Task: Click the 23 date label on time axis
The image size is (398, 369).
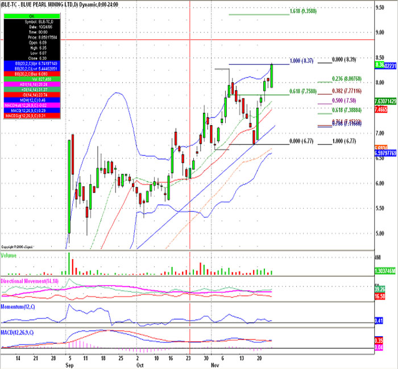Action: pos(188,358)
